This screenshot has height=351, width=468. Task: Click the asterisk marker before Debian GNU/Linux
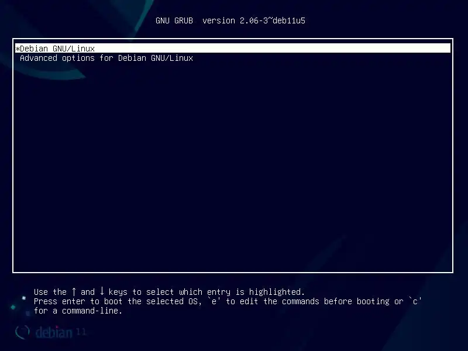[x=18, y=49]
